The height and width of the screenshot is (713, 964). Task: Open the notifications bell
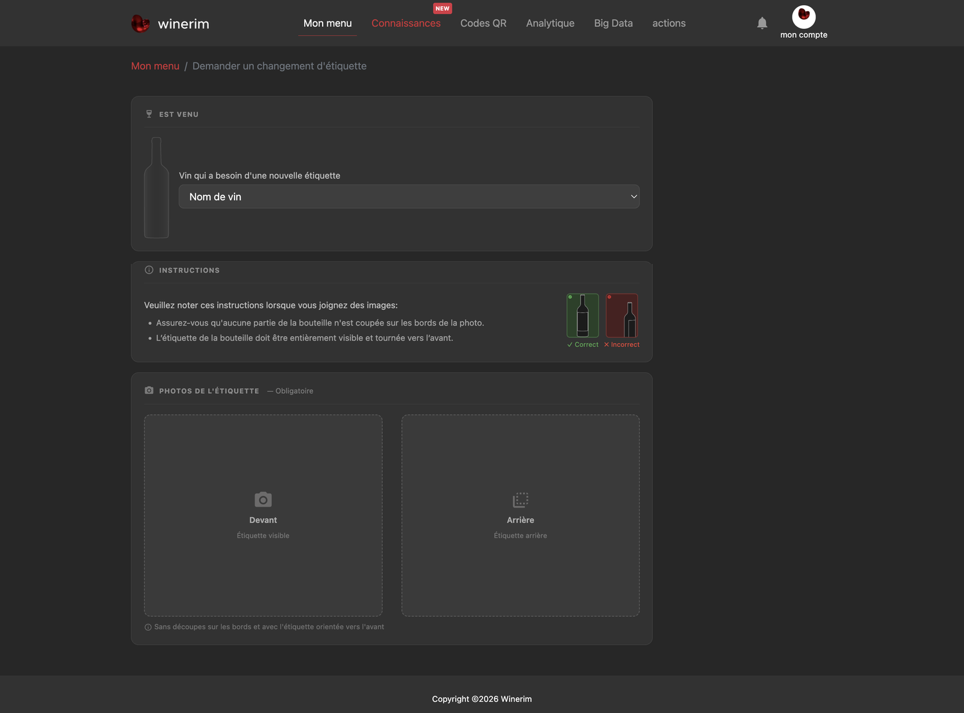pos(762,23)
